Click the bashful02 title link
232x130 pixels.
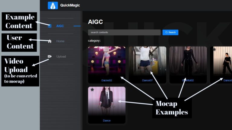point(188,80)
